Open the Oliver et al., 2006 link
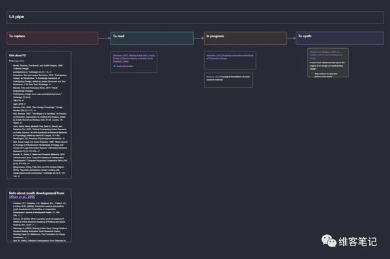Viewport: 390px width, 259px height. click(22, 197)
